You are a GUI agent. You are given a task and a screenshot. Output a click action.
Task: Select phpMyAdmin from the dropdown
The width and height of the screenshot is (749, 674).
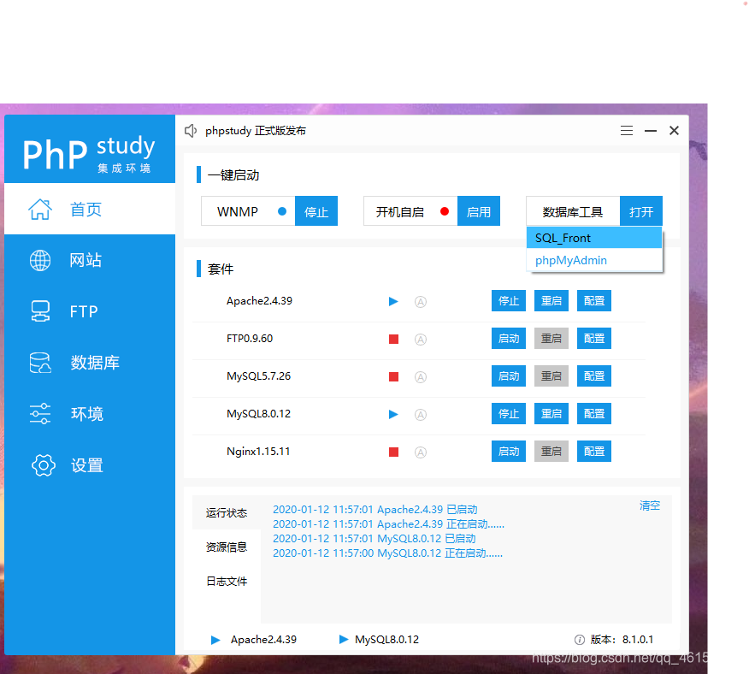[594, 260]
